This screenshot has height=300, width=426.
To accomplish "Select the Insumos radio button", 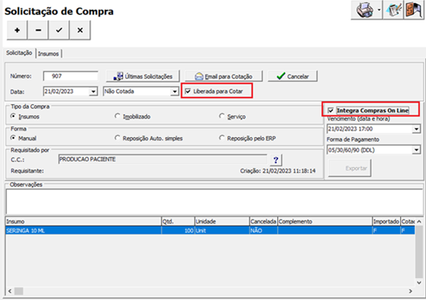I will pos(13,116).
